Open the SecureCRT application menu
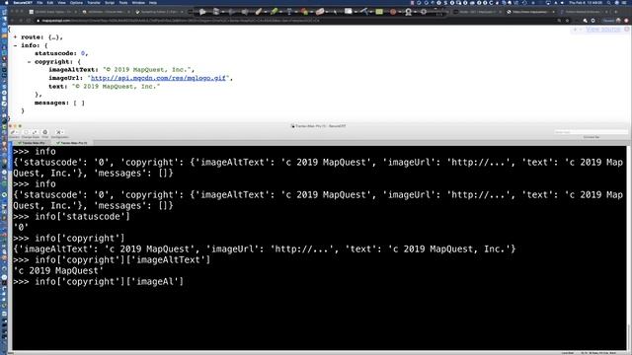The height and width of the screenshot is (355, 632). pos(22,2)
